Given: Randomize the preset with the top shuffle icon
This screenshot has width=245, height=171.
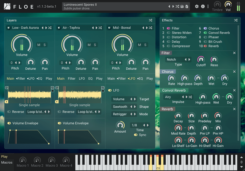Looking at the screenshot, I should point(177,6).
